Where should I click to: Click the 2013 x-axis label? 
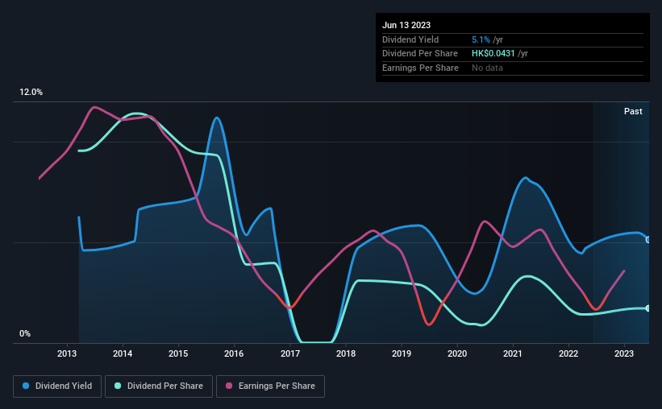tap(67, 353)
